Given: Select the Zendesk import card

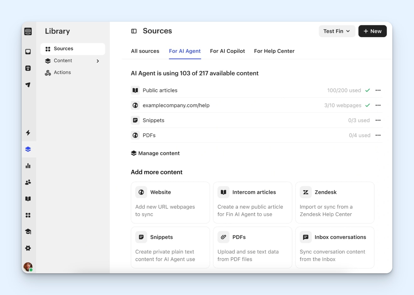Looking at the screenshot, I should (x=335, y=203).
